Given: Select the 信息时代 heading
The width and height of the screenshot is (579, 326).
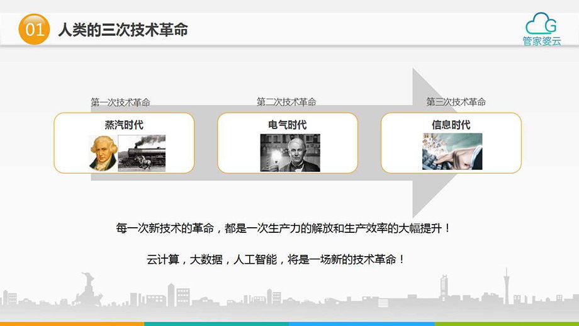Looking at the screenshot, I should point(451,125).
